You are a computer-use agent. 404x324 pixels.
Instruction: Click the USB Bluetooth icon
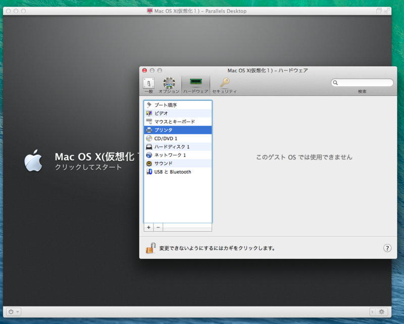(x=149, y=172)
